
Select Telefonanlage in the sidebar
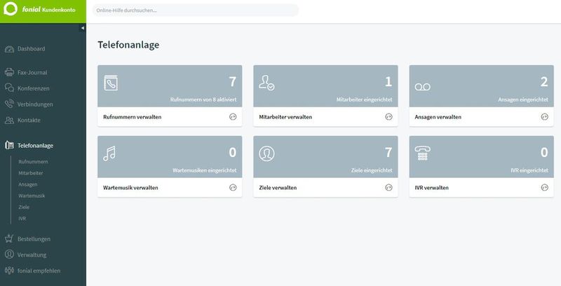pyautogui.click(x=36, y=146)
